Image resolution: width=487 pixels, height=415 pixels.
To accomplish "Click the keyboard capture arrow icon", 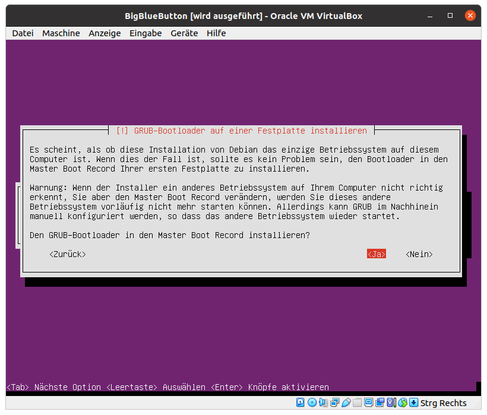I will [413, 403].
